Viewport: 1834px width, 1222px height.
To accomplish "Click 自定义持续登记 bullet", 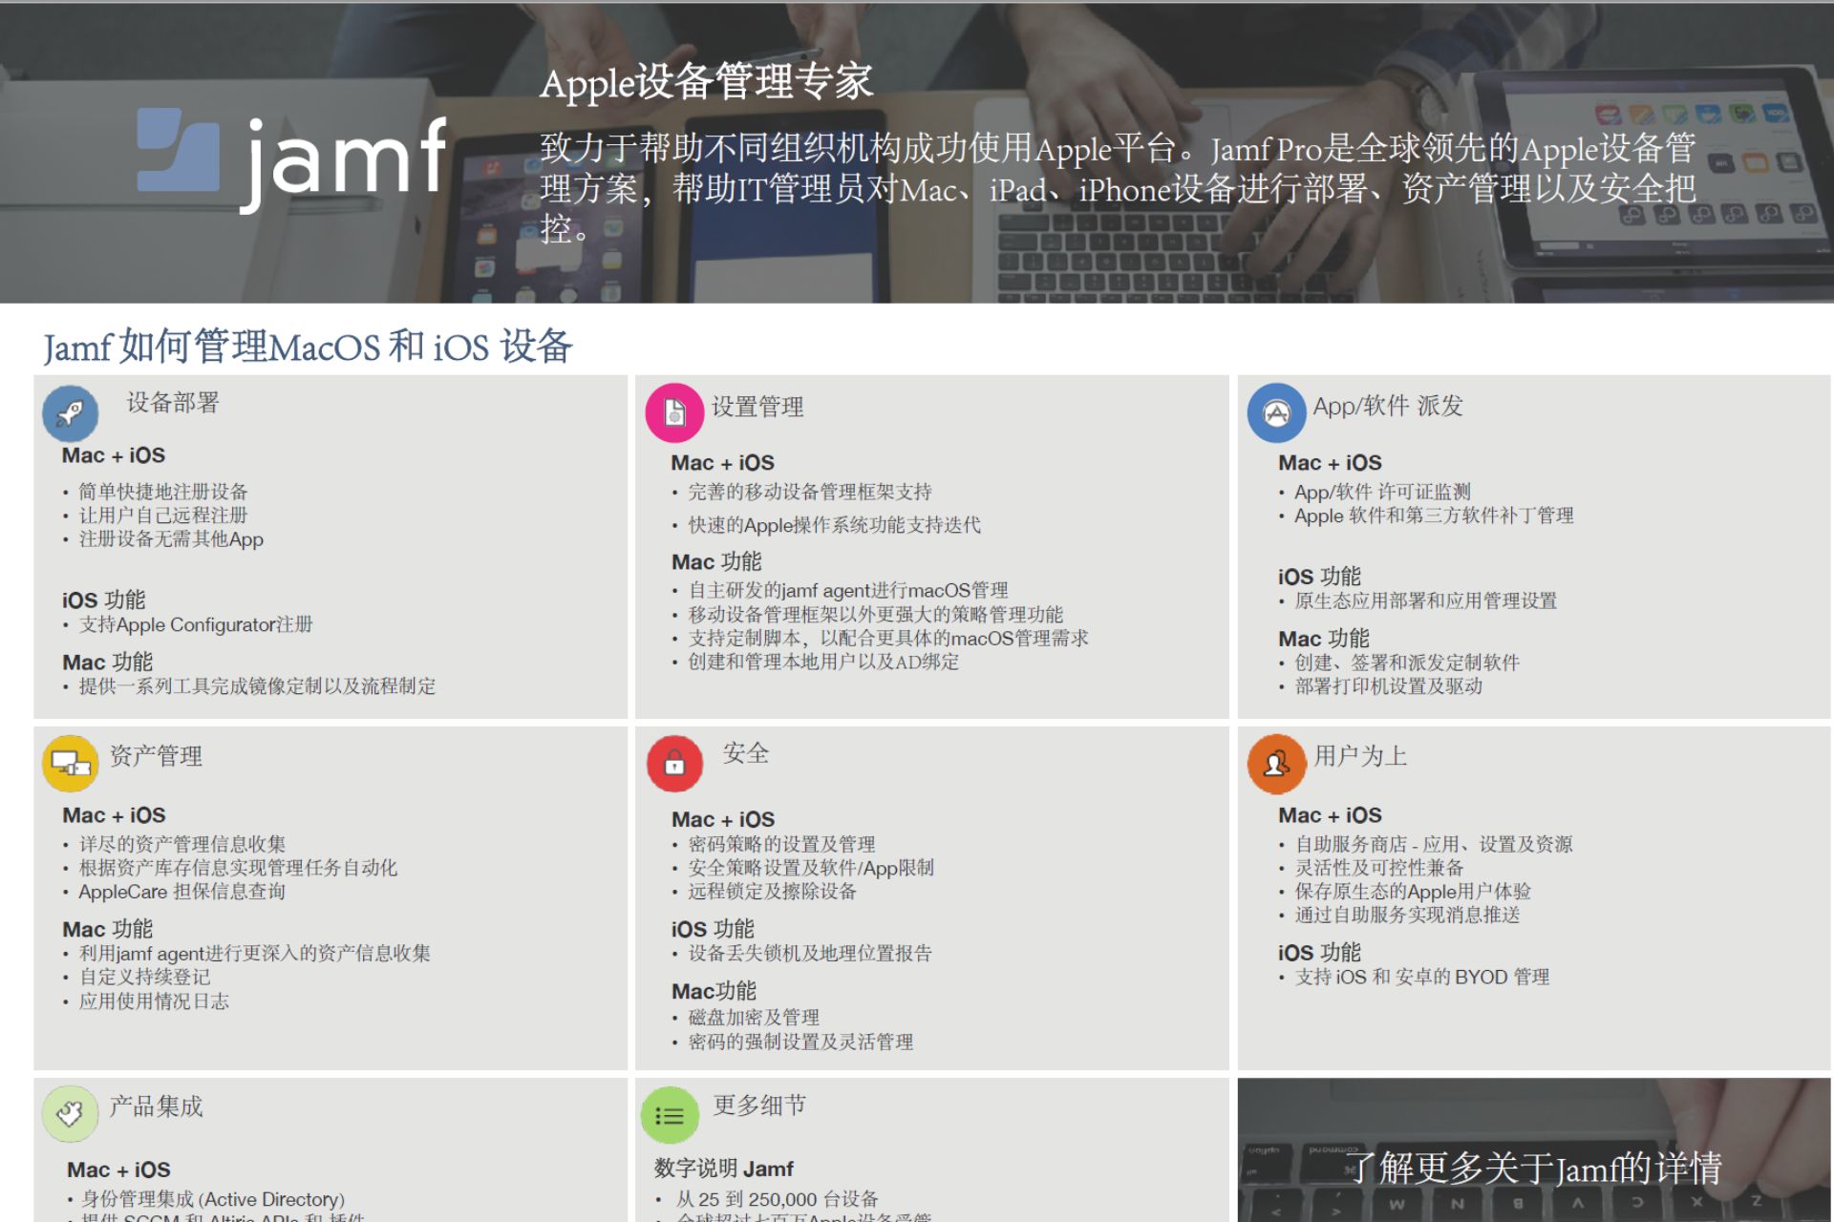I will point(144,978).
